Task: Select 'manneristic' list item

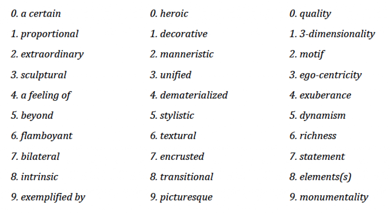Action: coord(187,54)
